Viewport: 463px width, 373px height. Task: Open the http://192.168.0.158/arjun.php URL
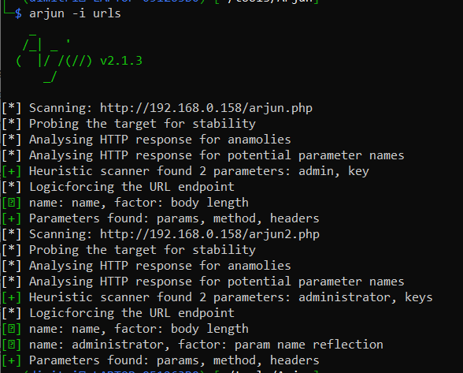coord(206,108)
